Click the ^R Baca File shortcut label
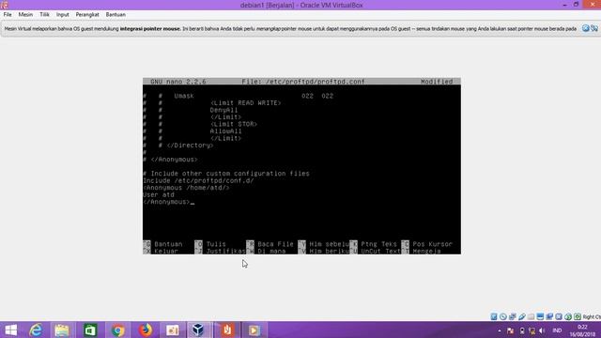This screenshot has height=338, width=601. 270,244
